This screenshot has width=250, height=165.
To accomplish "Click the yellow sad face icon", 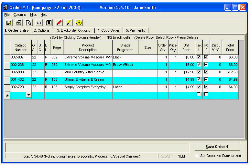I will pos(79,23).
